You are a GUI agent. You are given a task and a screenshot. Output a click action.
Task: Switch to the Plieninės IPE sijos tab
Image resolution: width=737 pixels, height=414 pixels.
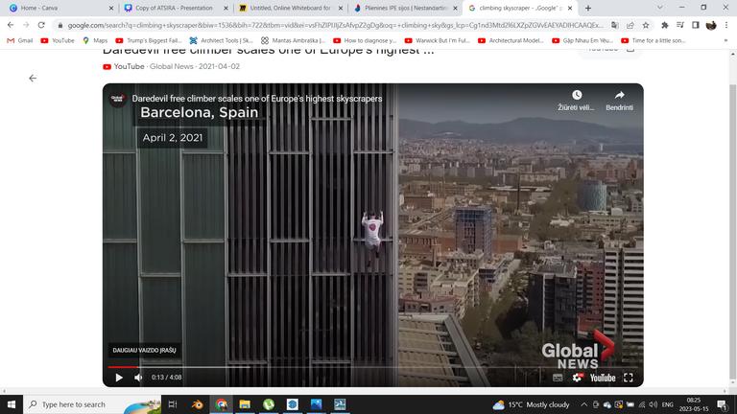[405, 8]
